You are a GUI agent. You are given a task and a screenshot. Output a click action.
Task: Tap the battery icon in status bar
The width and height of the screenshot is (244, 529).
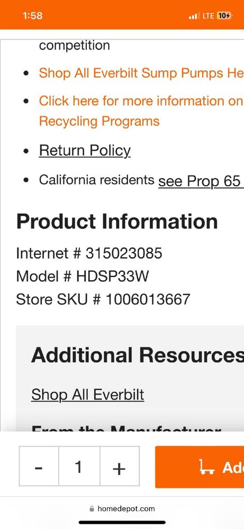224,15
